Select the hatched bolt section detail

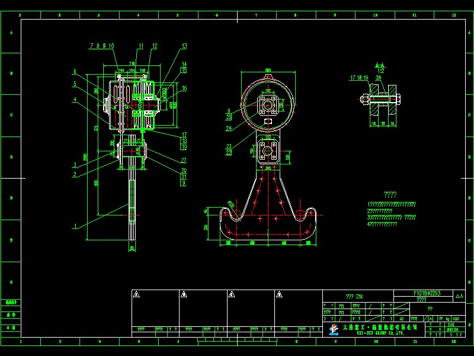[x=381, y=98]
